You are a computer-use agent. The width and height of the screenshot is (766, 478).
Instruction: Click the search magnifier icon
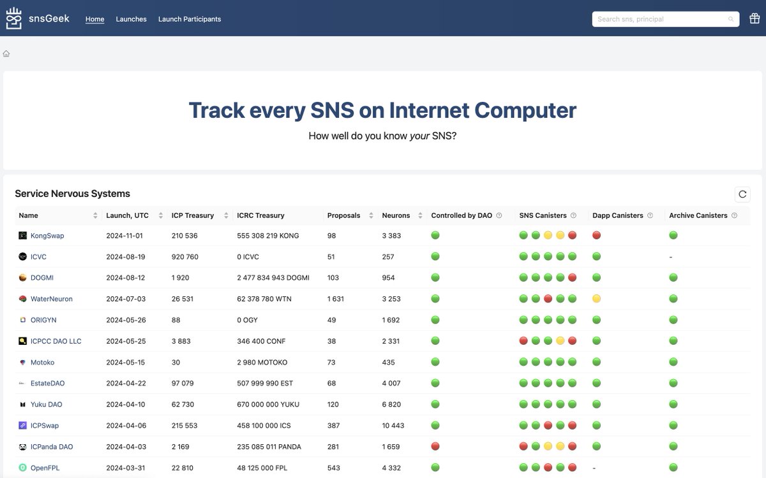(x=731, y=19)
